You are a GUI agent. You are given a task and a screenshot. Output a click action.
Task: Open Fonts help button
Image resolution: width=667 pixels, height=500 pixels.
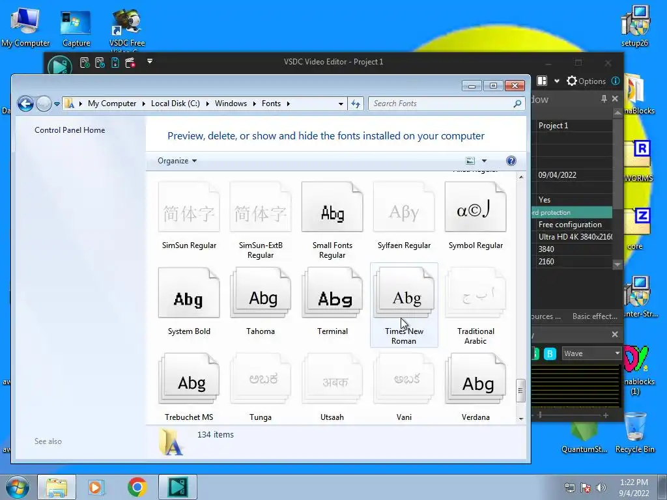511,161
